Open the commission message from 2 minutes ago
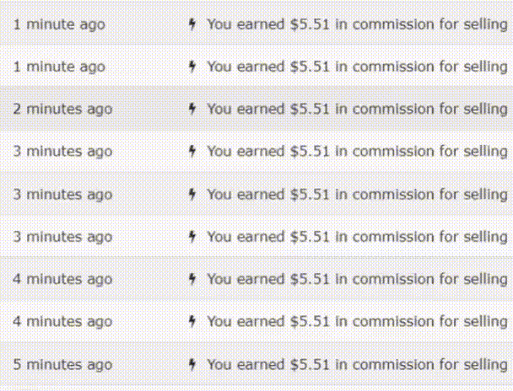The width and height of the screenshot is (513, 391). [357, 109]
